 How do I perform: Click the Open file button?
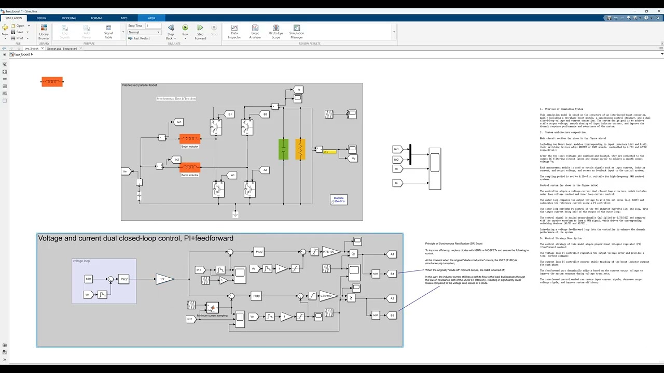tap(18, 25)
